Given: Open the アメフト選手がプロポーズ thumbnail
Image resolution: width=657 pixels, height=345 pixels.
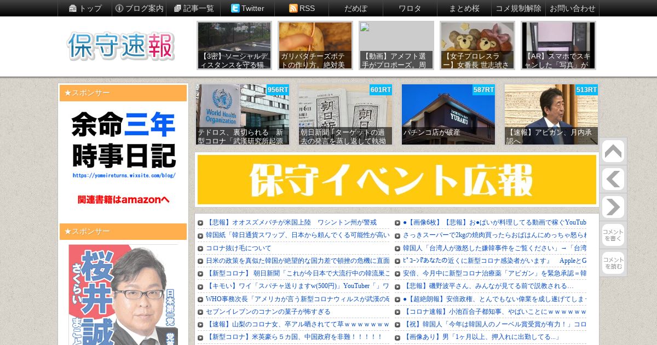Looking at the screenshot, I should (x=396, y=45).
